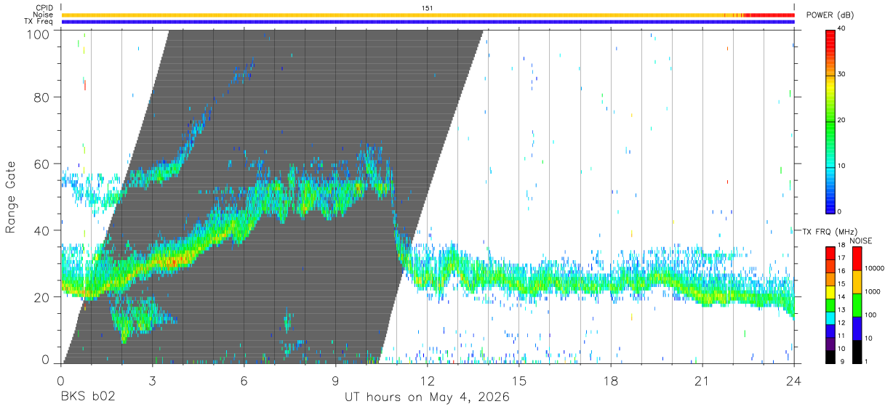Click noise legend value 1000
Image resolution: width=893 pixels, height=412 pixels.
click(873, 291)
